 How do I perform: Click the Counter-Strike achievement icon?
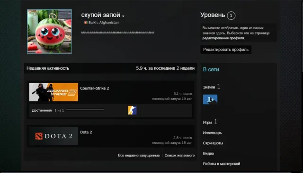pyautogui.click(x=133, y=110)
